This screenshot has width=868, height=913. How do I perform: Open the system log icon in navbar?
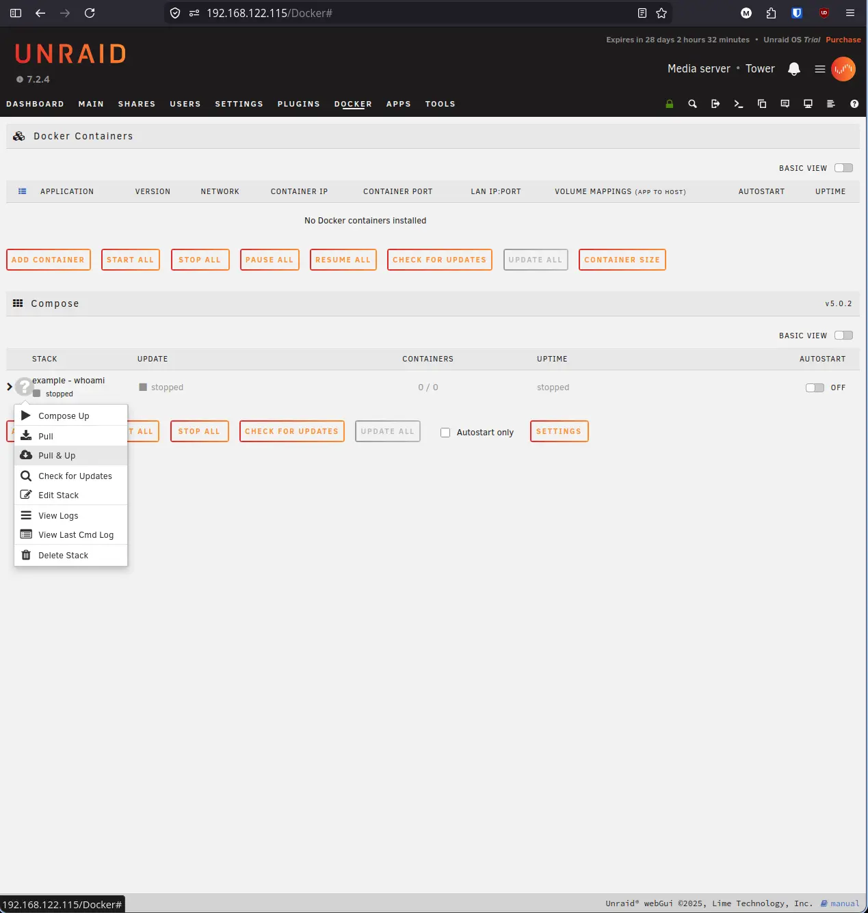(x=831, y=104)
